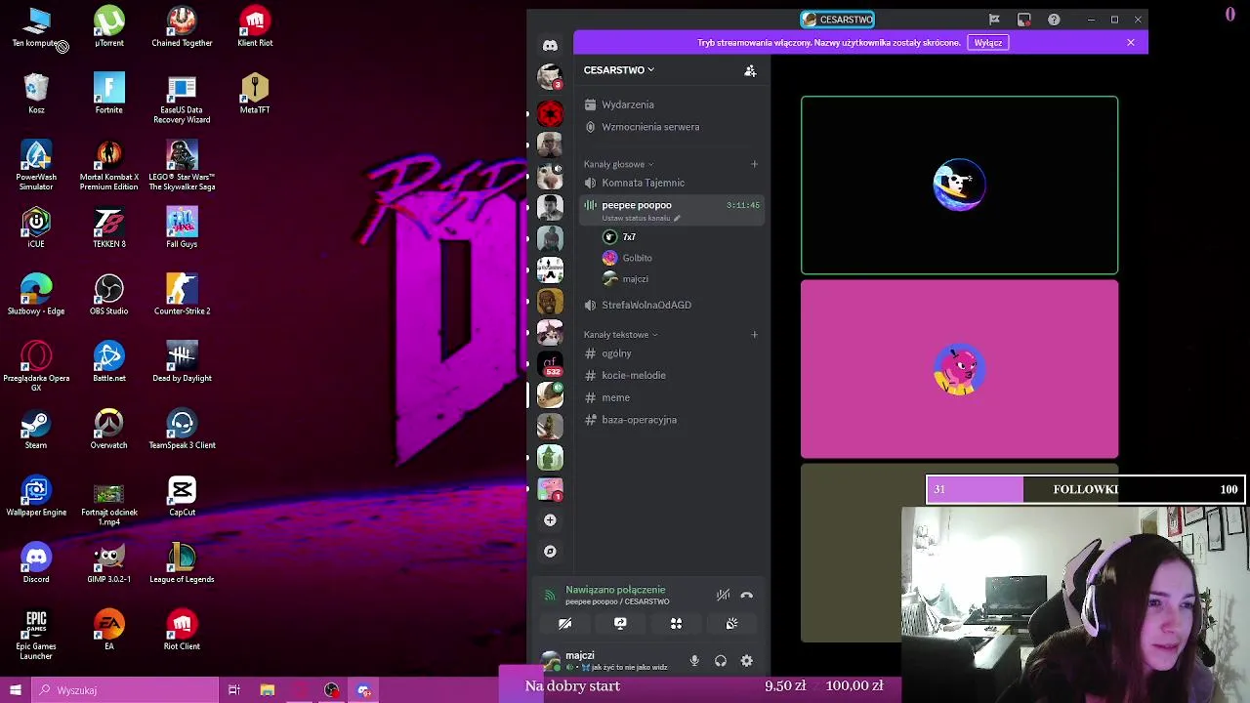Select the Dead by Daylight desktop icon
Image resolution: width=1250 pixels, height=703 pixels.
coord(182,362)
